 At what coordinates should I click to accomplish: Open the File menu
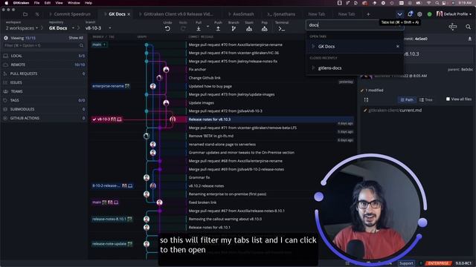coord(36,3)
